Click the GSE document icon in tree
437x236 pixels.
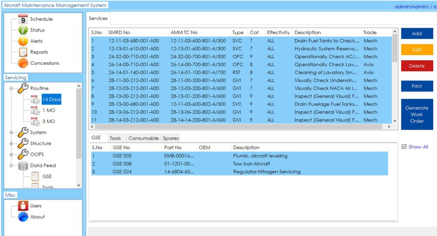click(x=35, y=176)
